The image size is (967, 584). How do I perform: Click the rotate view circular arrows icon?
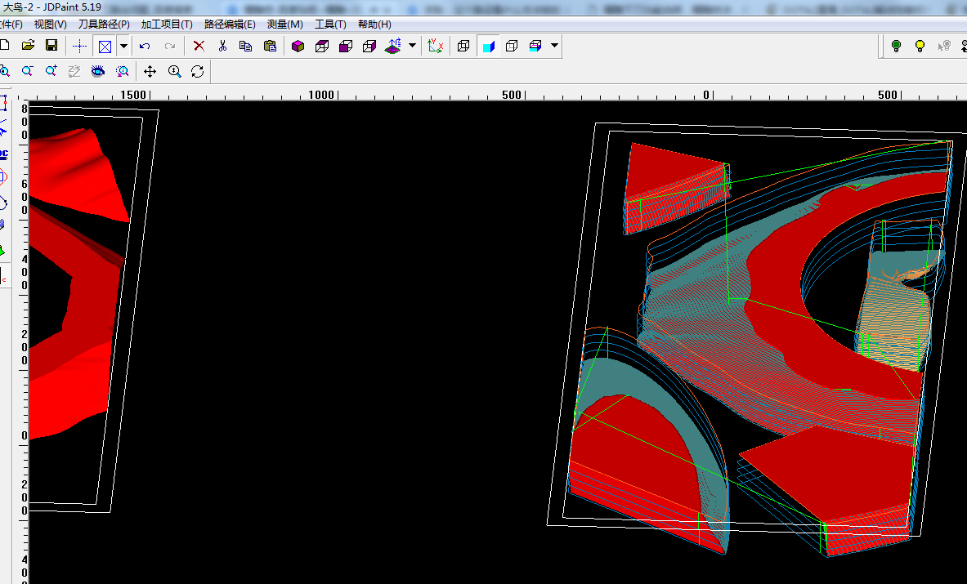click(197, 71)
